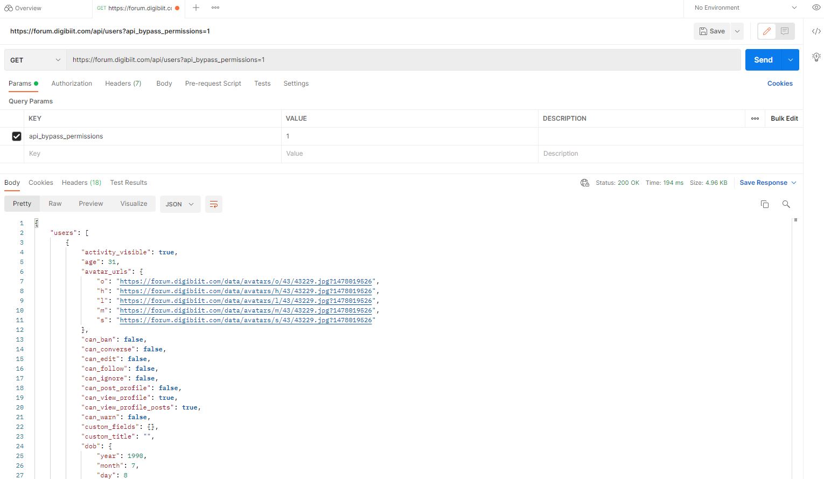Image resolution: width=824 pixels, height=479 pixels.
Task: Switch to the Authorization tab
Action: coord(72,84)
